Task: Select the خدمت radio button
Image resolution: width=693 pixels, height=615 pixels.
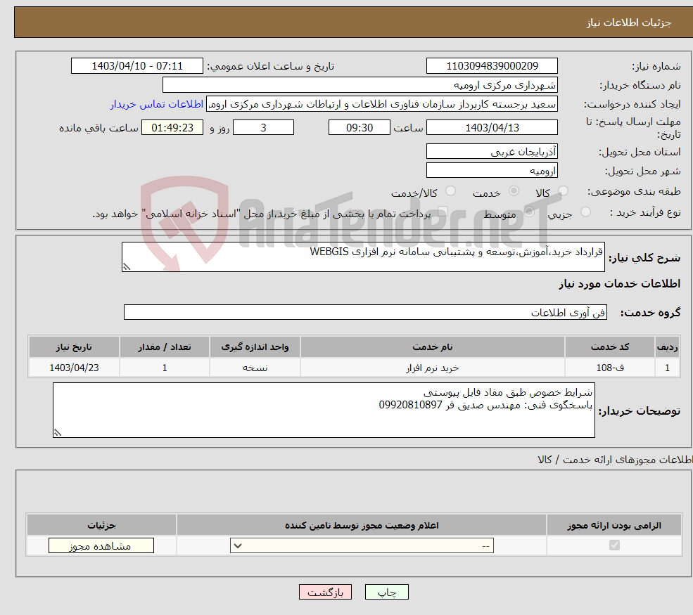Action: tap(514, 191)
